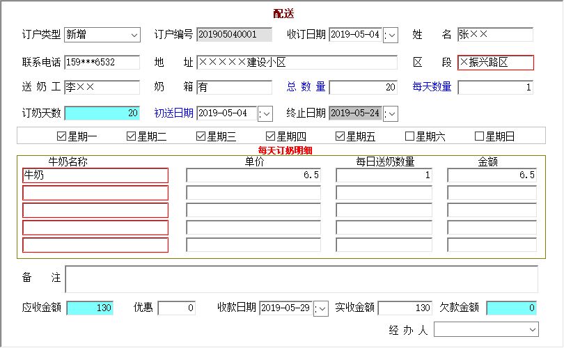Click the second empty 牛奶名称 field

tap(95, 193)
